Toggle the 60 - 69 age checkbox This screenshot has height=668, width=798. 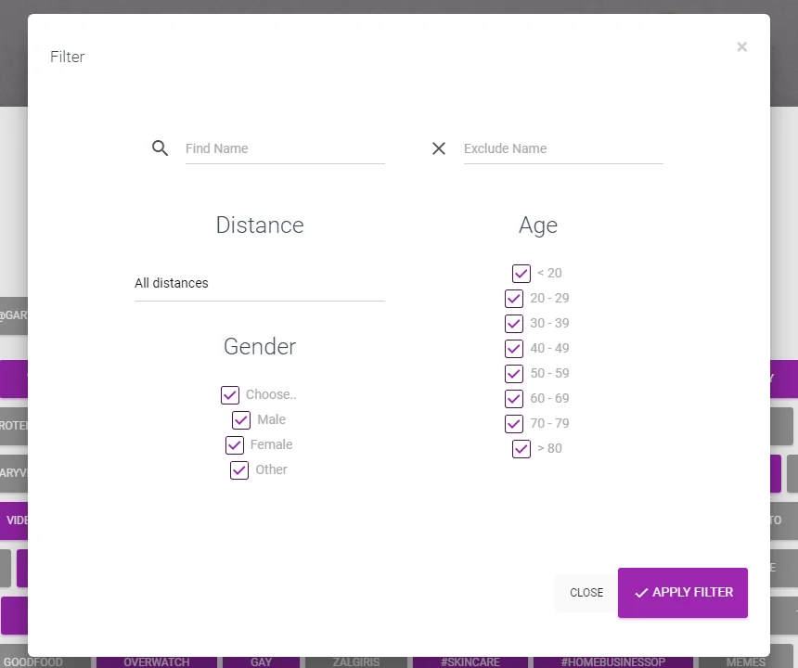point(514,398)
